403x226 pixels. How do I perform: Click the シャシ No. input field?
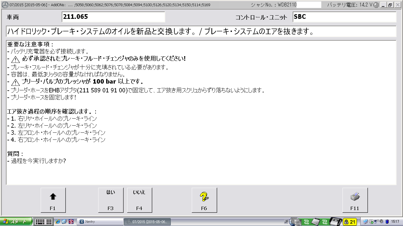pos(309,5)
